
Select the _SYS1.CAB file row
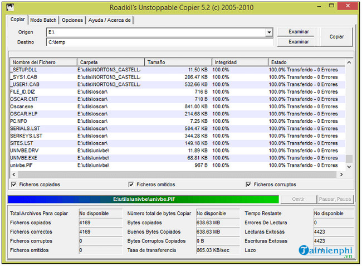pyautogui.click(x=178, y=77)
